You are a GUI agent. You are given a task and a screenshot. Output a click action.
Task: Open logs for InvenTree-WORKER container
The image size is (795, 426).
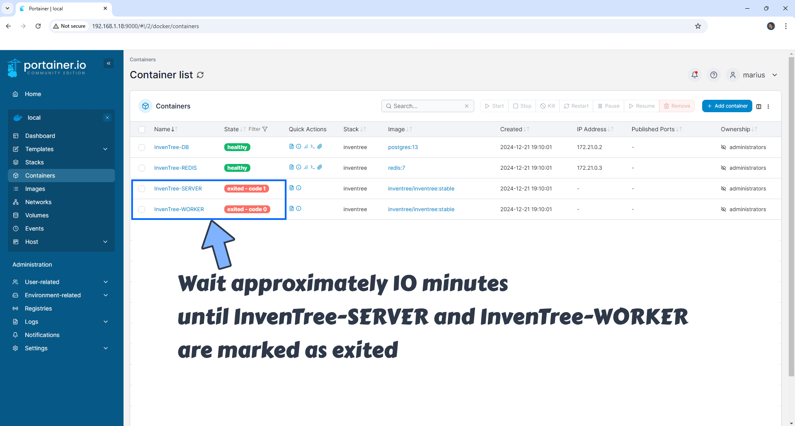pyautogui.click(x=291, y=209)
